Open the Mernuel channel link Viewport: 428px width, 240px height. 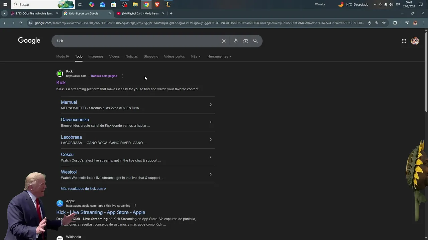coord(69,102)
